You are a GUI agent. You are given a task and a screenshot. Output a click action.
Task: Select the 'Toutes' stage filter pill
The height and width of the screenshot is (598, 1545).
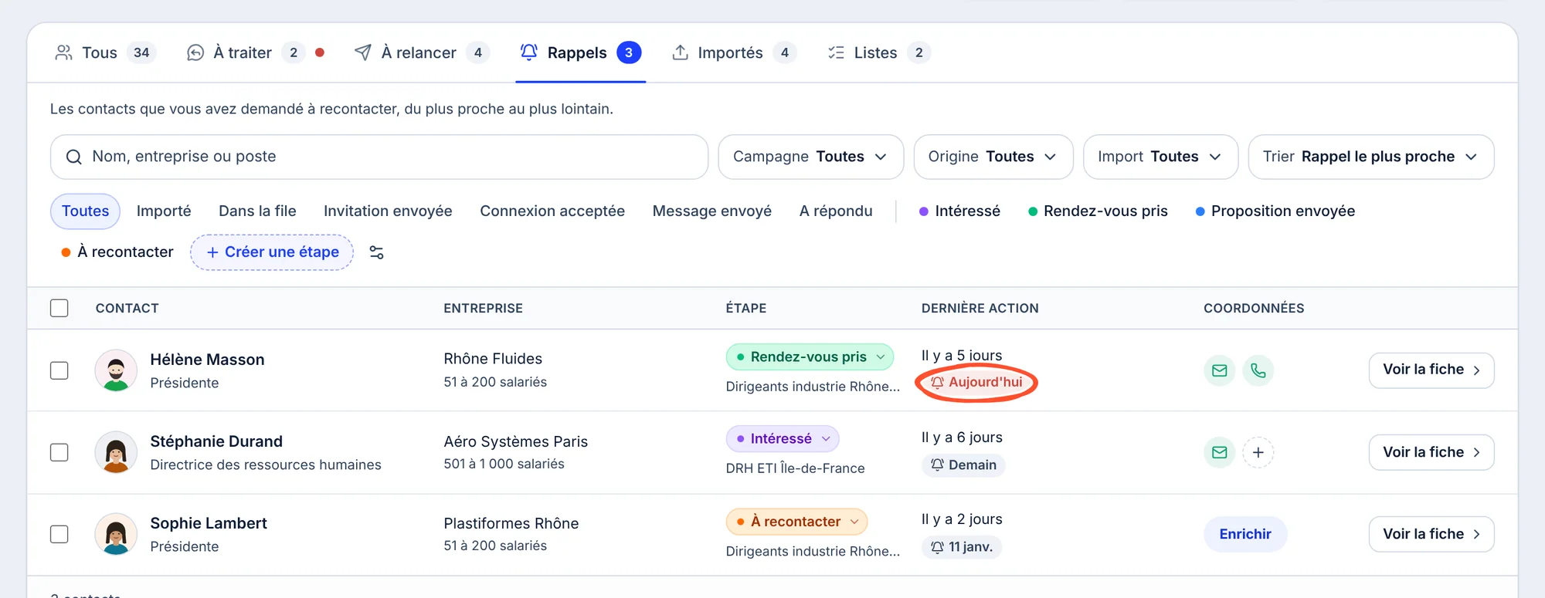tap(85, 211)
